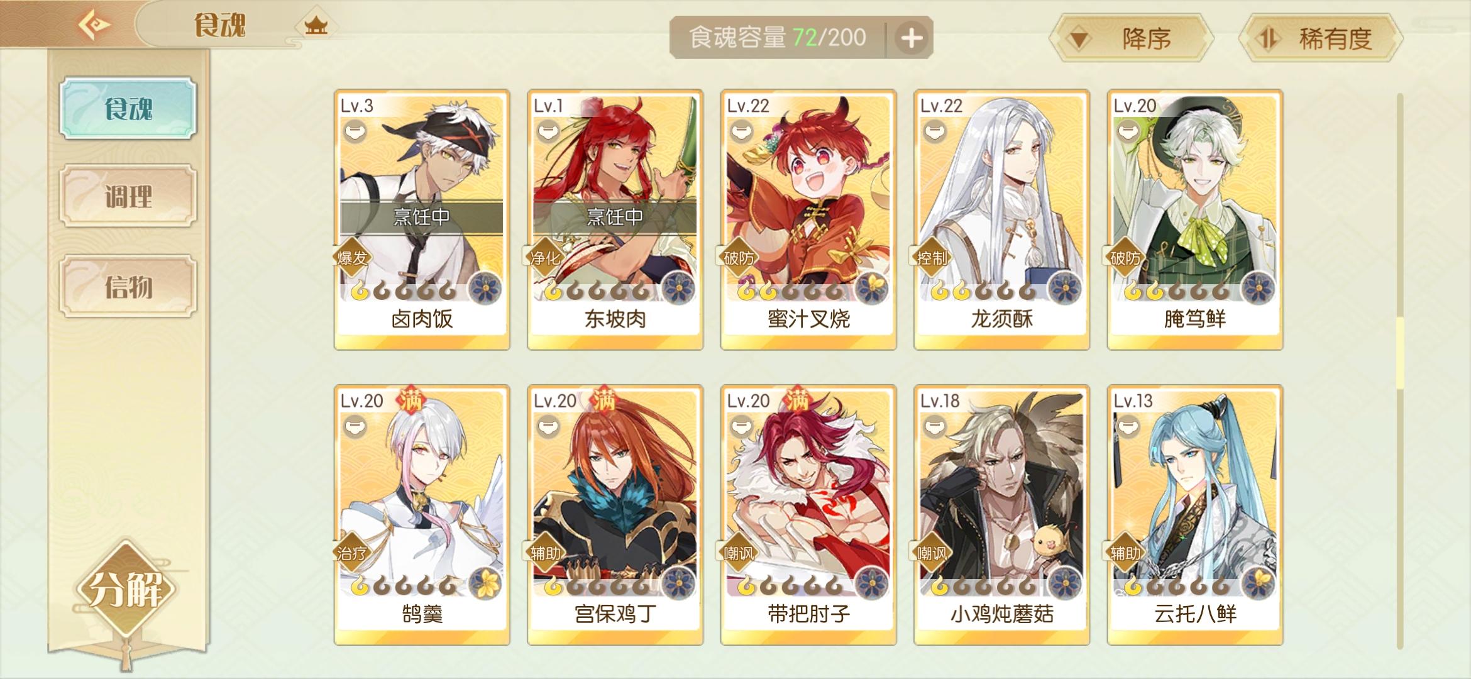Tap 破防 role tag on 蜜汁叉烧
This screenshot has width=1471, height=679.
(x=739, y=258)
